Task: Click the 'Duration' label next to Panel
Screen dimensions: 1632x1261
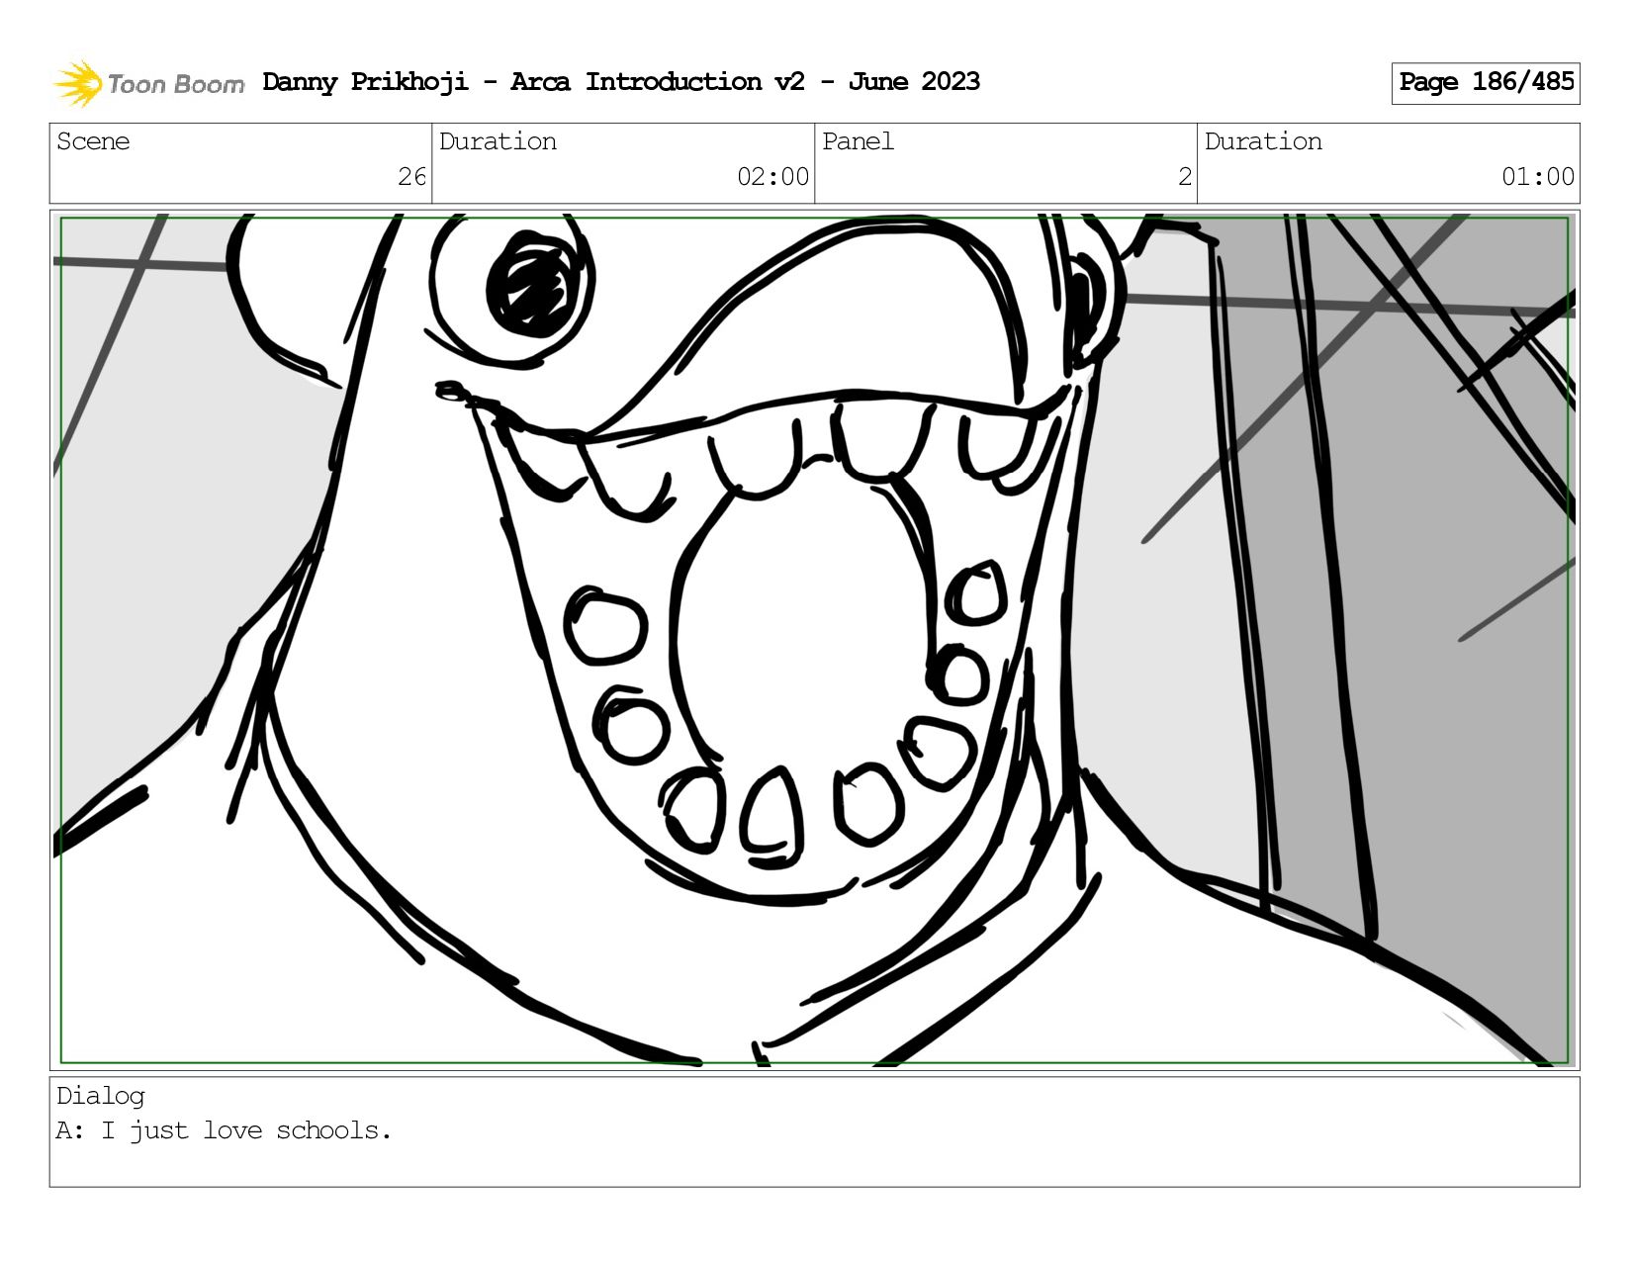Action: [x=1263, y=141]
